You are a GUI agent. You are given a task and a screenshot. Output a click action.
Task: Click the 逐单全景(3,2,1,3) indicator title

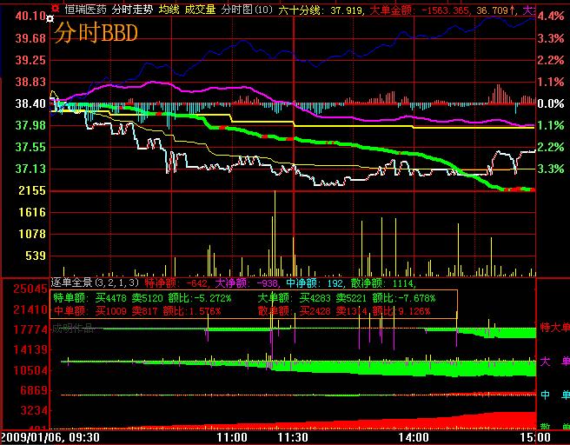tap(95, 282)
